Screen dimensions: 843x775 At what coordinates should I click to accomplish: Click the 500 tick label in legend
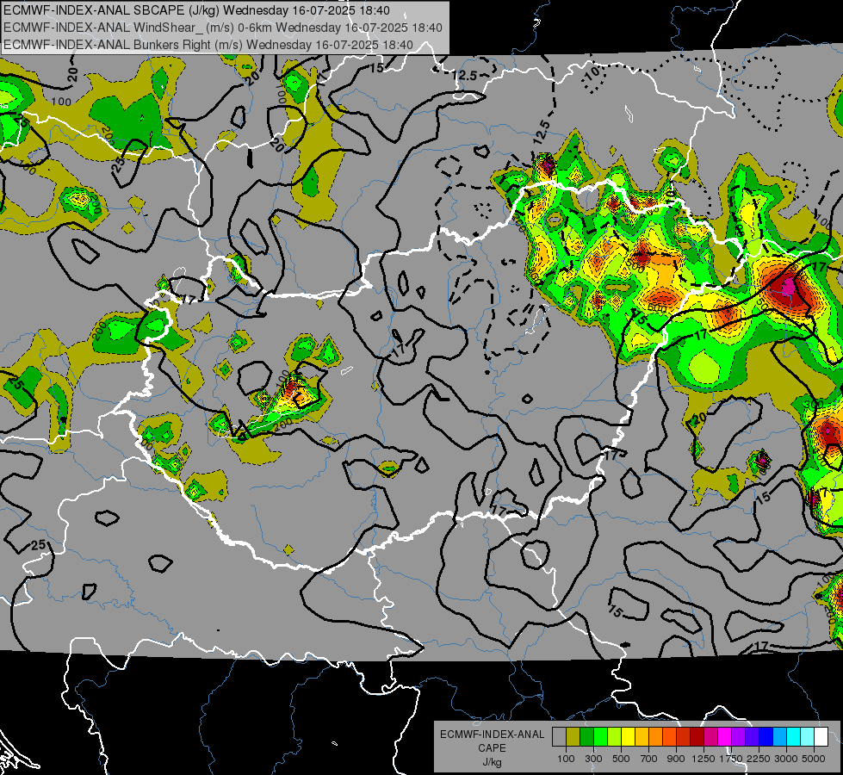coord(621,759)
